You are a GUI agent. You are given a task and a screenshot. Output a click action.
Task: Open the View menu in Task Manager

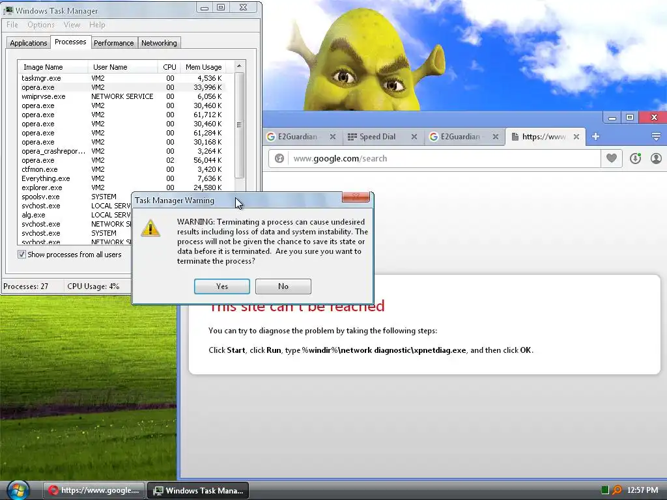tap(72, 25)
